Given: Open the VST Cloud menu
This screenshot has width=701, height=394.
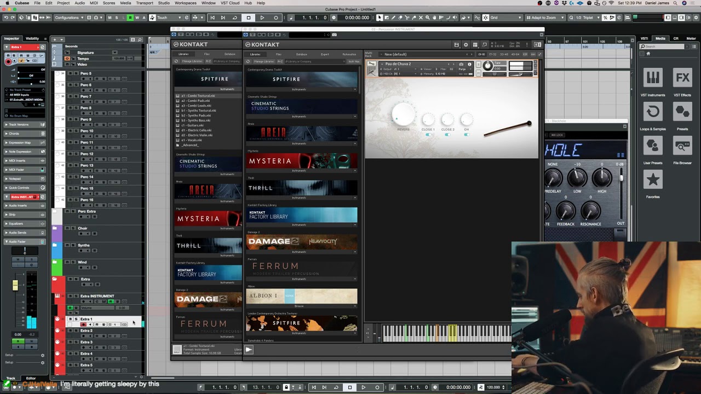Looking at the screenshot, I should [231, 3].
